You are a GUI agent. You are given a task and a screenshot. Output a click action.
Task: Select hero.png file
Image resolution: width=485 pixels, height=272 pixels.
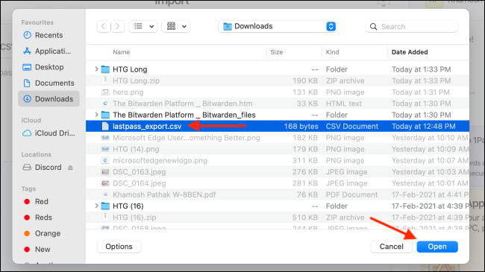click(x=278, y=92)
